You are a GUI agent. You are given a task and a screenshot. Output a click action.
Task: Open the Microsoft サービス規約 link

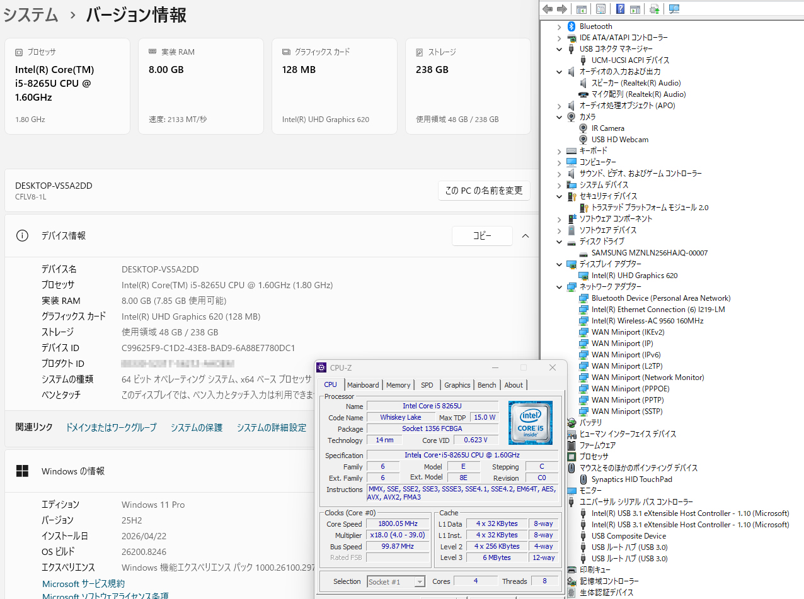pos(83,584)
